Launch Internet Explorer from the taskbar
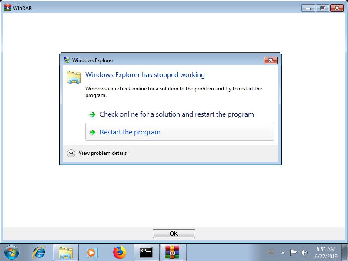 click(39, 253)
